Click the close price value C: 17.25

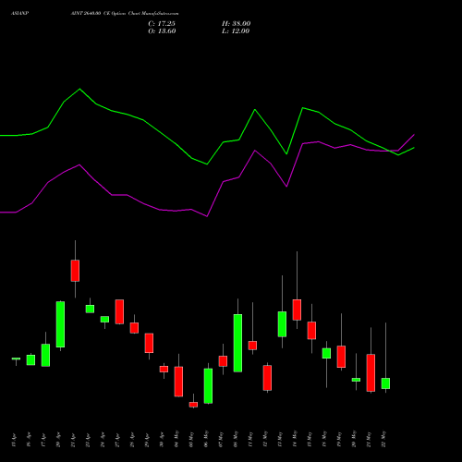[x=162, y=24]
